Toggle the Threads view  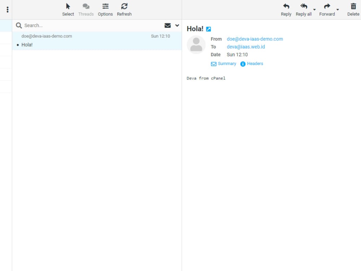(86, 9)
